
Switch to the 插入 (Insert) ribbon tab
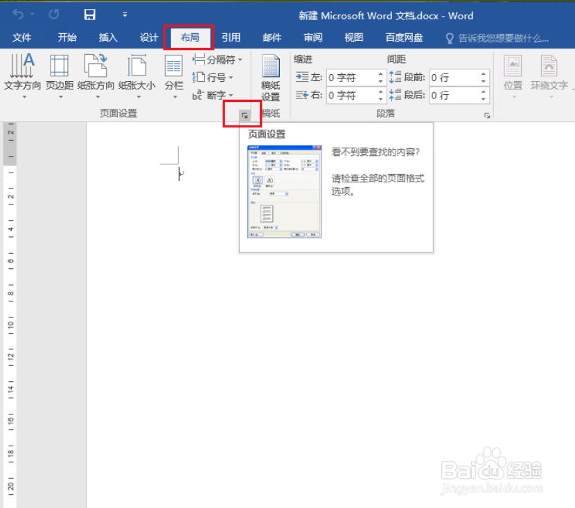tap(107, 38)
